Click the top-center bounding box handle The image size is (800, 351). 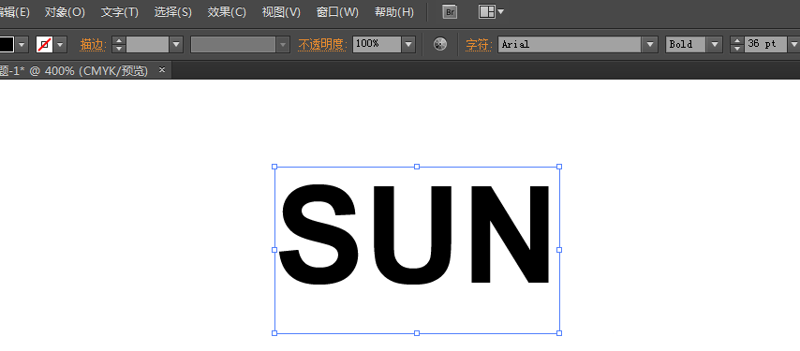point(417,167)
